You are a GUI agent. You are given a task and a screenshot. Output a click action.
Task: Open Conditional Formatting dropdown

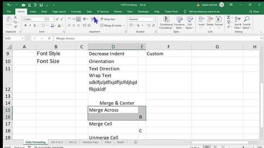coord(166,23)
